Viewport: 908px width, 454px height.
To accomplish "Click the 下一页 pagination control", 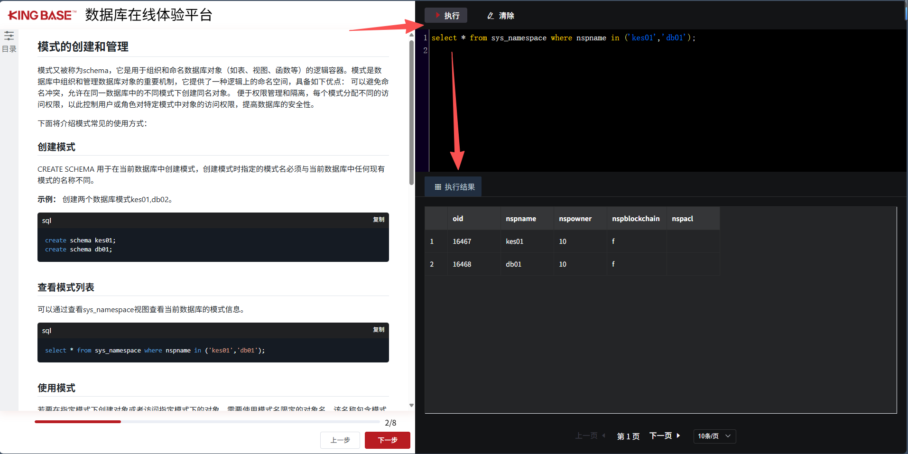I will (660, 435).
